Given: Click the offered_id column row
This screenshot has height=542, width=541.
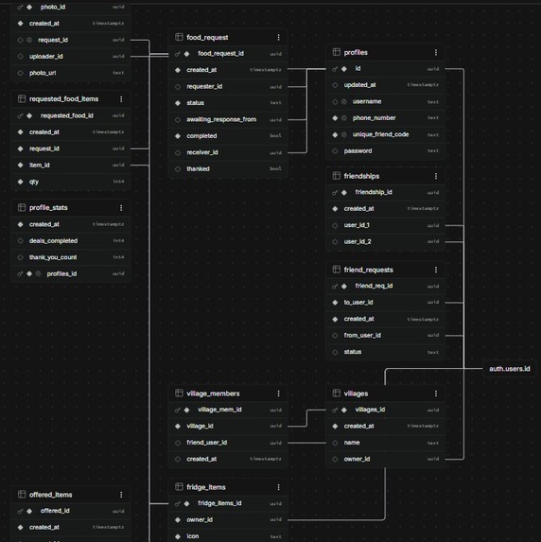Looking at the screenshot, I should coord(71,511).
